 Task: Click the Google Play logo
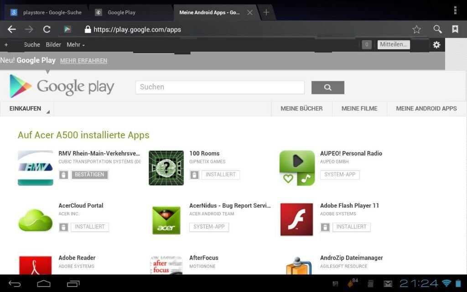point(62,86)
